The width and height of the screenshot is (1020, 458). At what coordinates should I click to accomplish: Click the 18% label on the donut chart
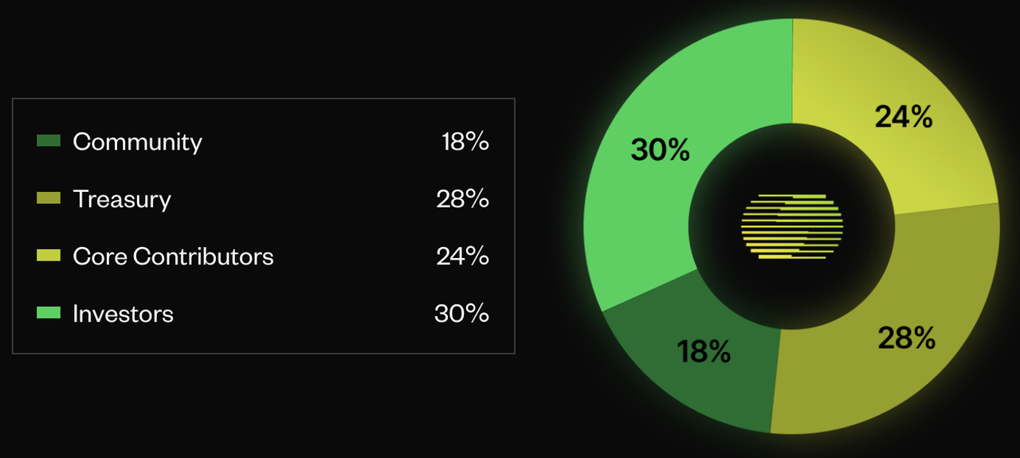[x=704, y=351]
